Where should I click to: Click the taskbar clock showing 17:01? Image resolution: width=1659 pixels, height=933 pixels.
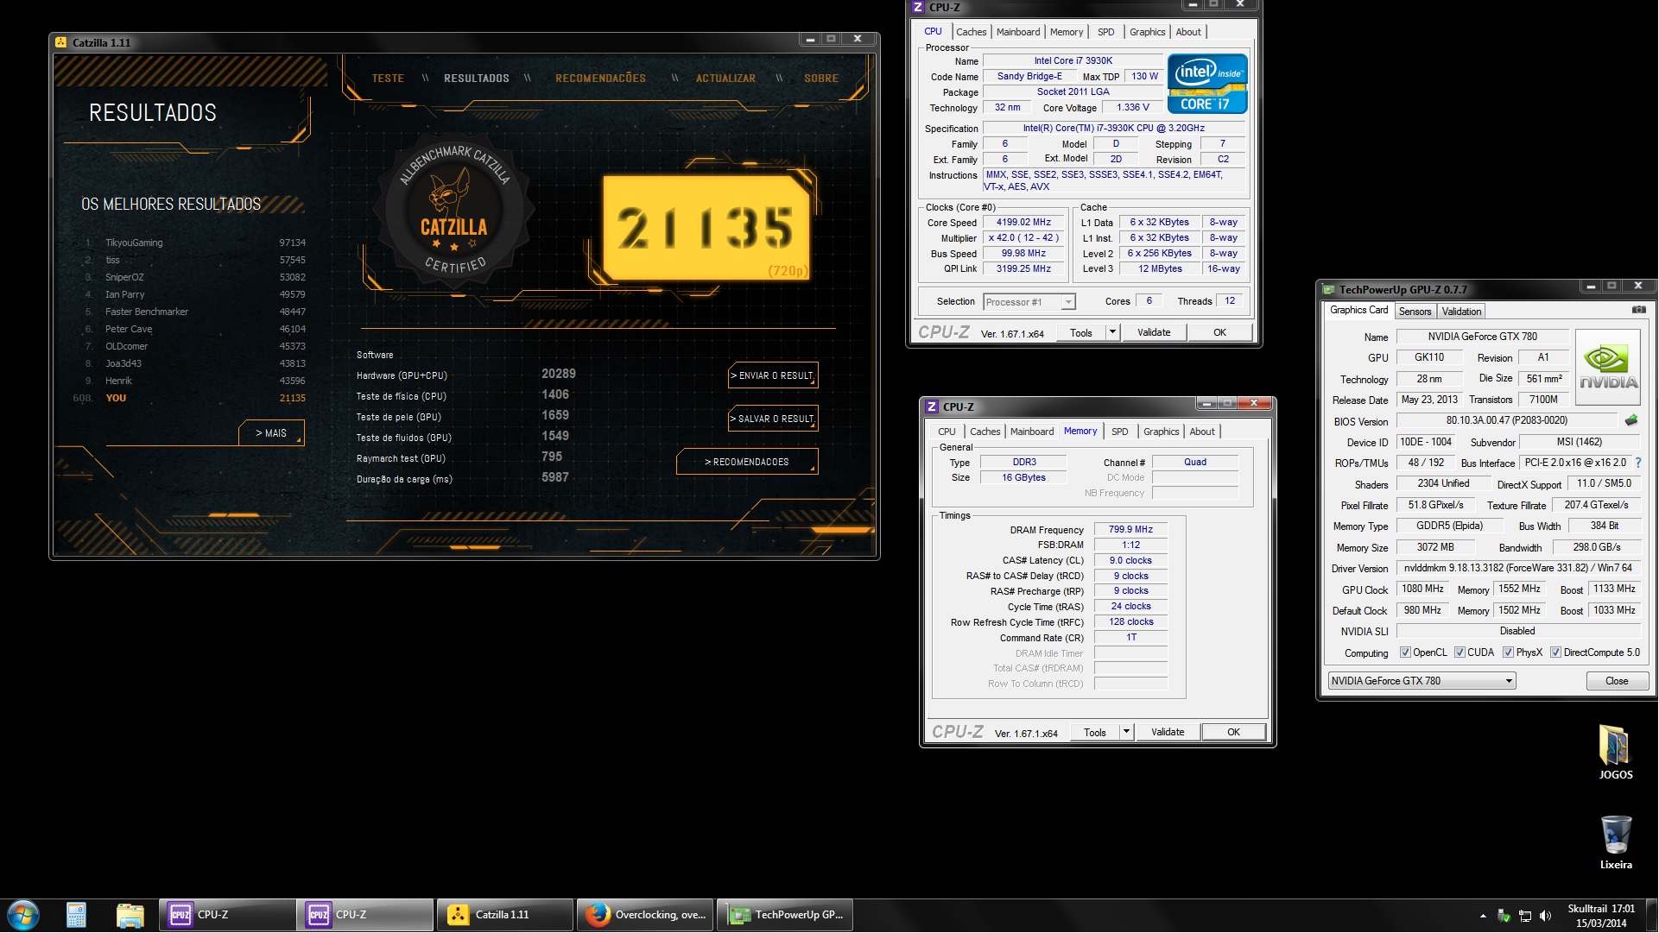coord(1601,916)
